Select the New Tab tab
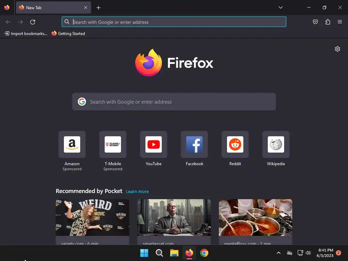The image size is (348, 261). click(x=53, y=7)
